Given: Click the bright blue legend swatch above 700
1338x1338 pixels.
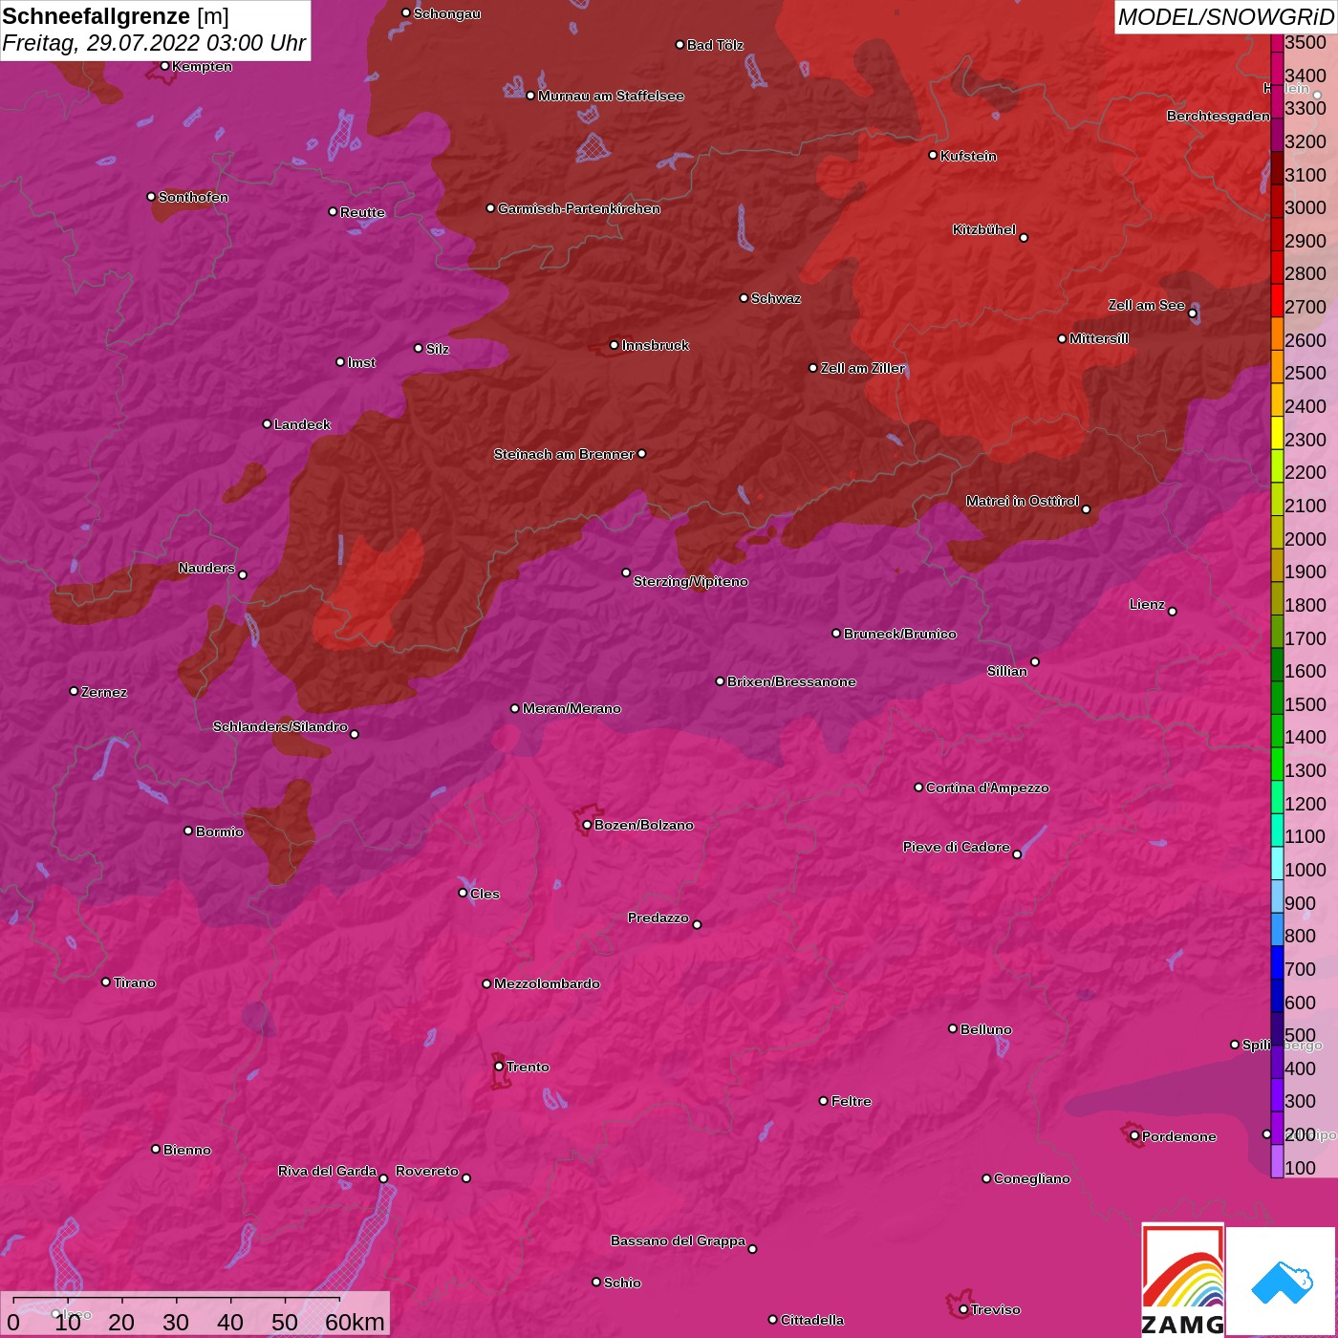Looking at the screenshot, I should pyautogui.click(x=1277, y=961).
